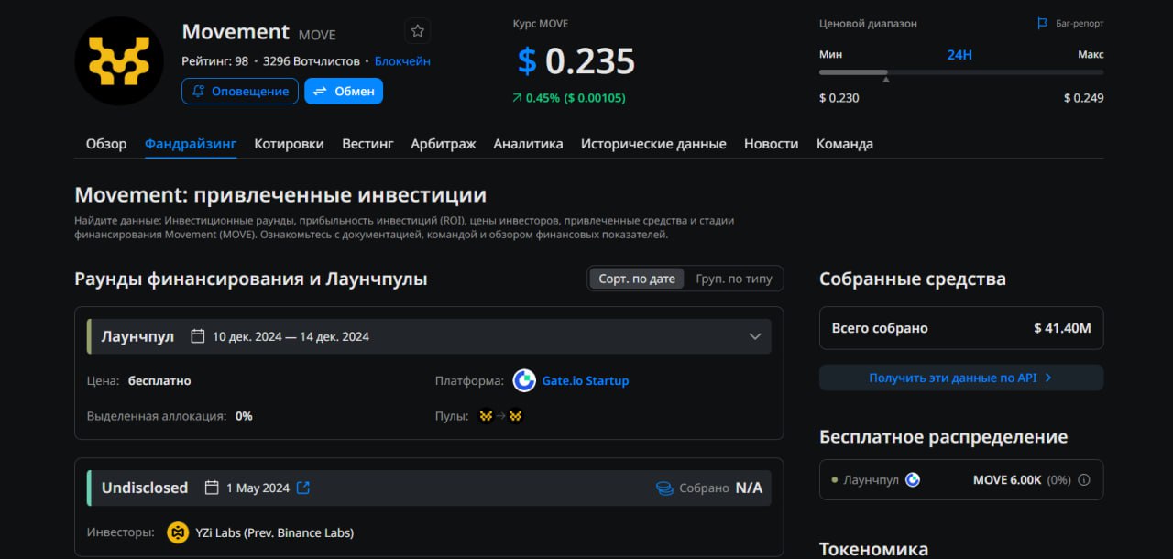Click the MOVE price $ 0.235
Viewport: 1173px width, 559px height.
pos(576,61)
